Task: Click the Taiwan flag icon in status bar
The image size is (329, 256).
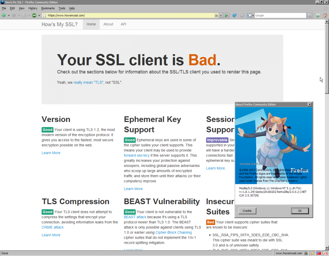Action: 318,253
